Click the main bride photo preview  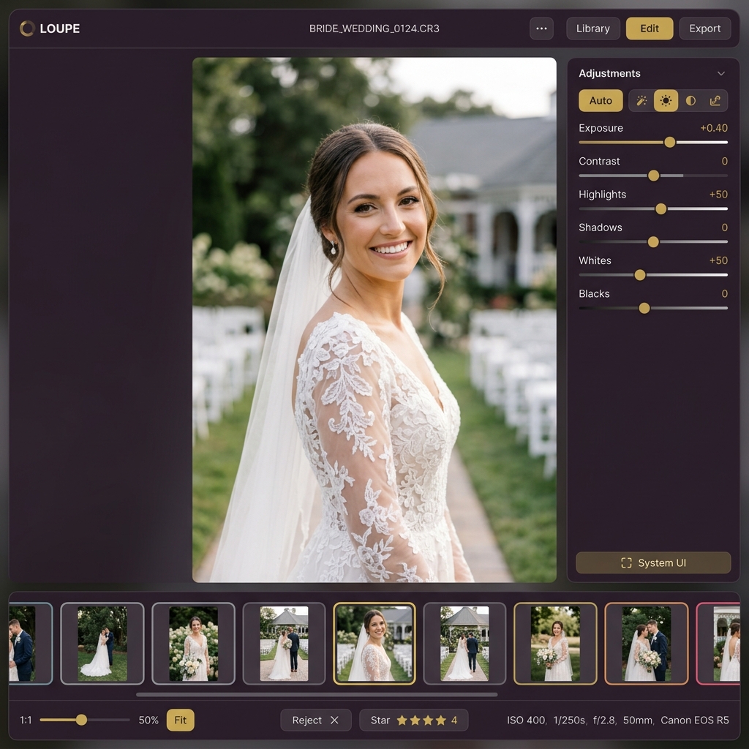point(374,320)
